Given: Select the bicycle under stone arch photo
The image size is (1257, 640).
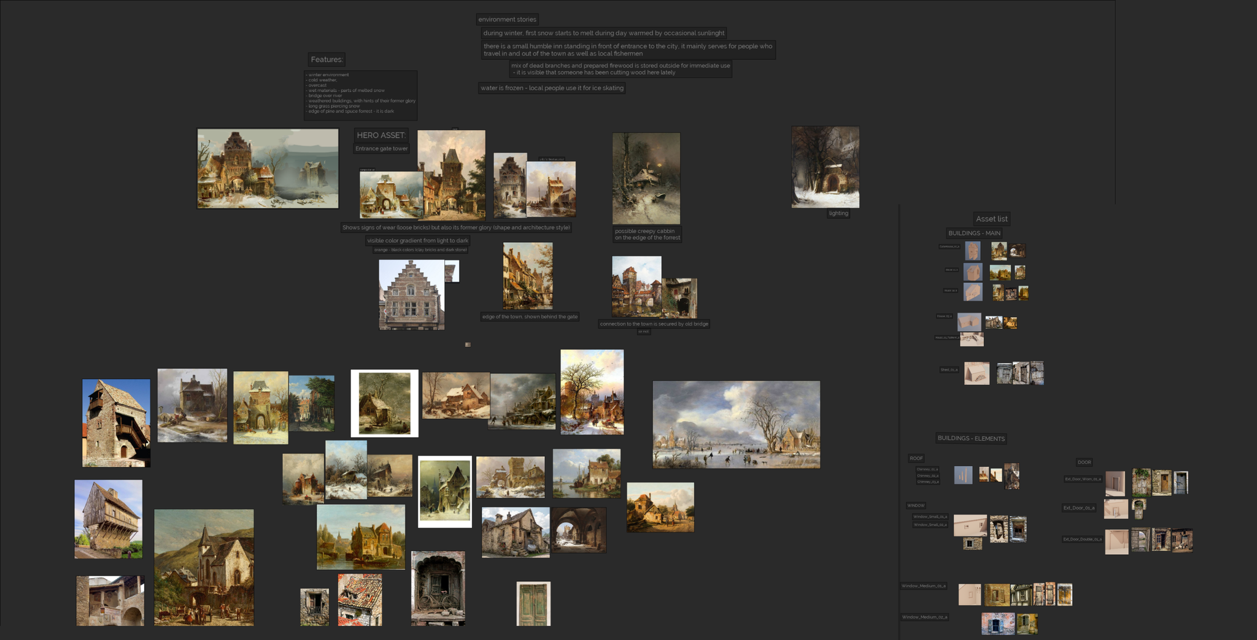Looking at the screenshot, I should tap(438, 588).
